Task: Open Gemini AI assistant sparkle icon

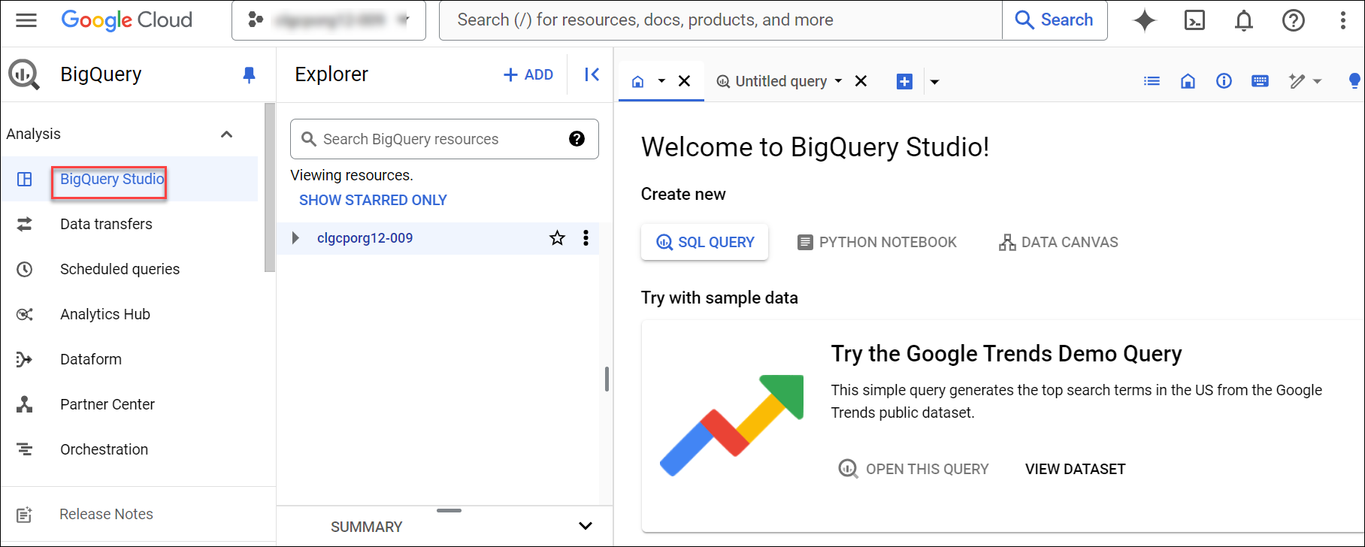Action: click(x=1145, y=20)
